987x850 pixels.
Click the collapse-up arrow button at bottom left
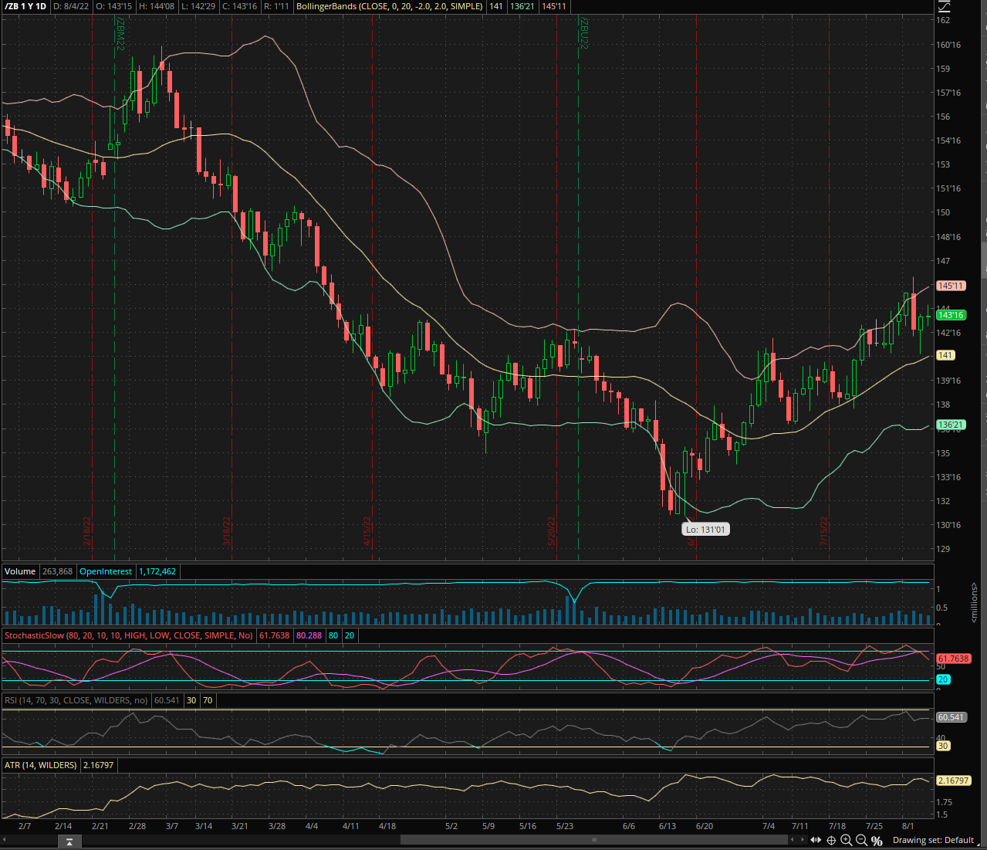point(69,842)
